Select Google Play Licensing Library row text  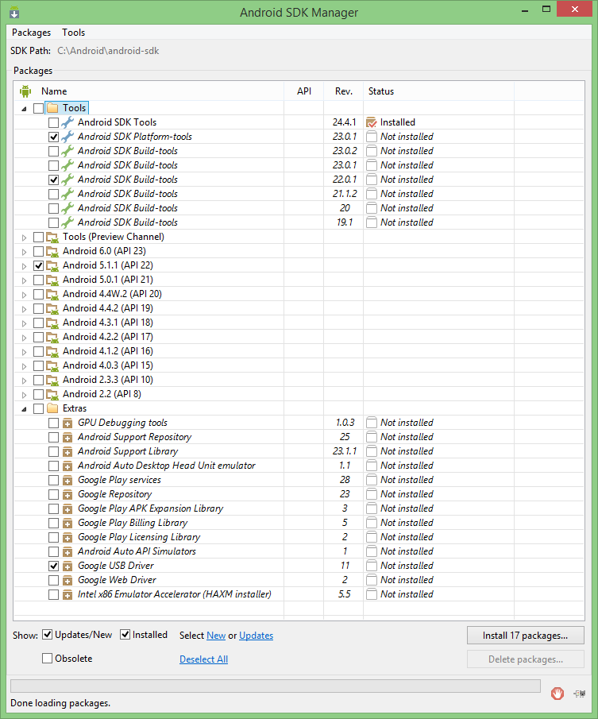click(139, 537)
